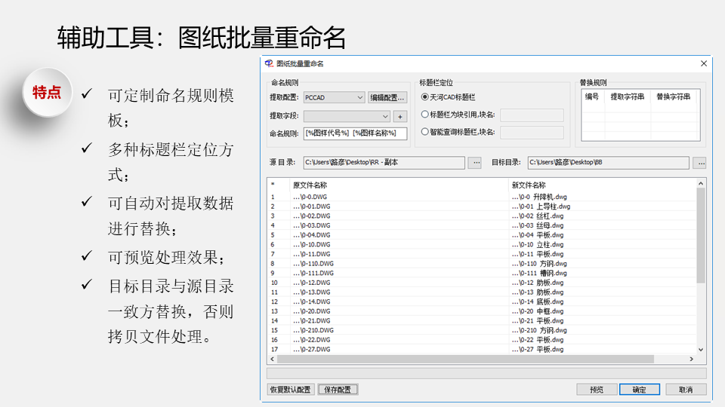The height and width of the screenshot is (407, 725).
Task: Click the 保存配置 button
Action: click(338, 390)
